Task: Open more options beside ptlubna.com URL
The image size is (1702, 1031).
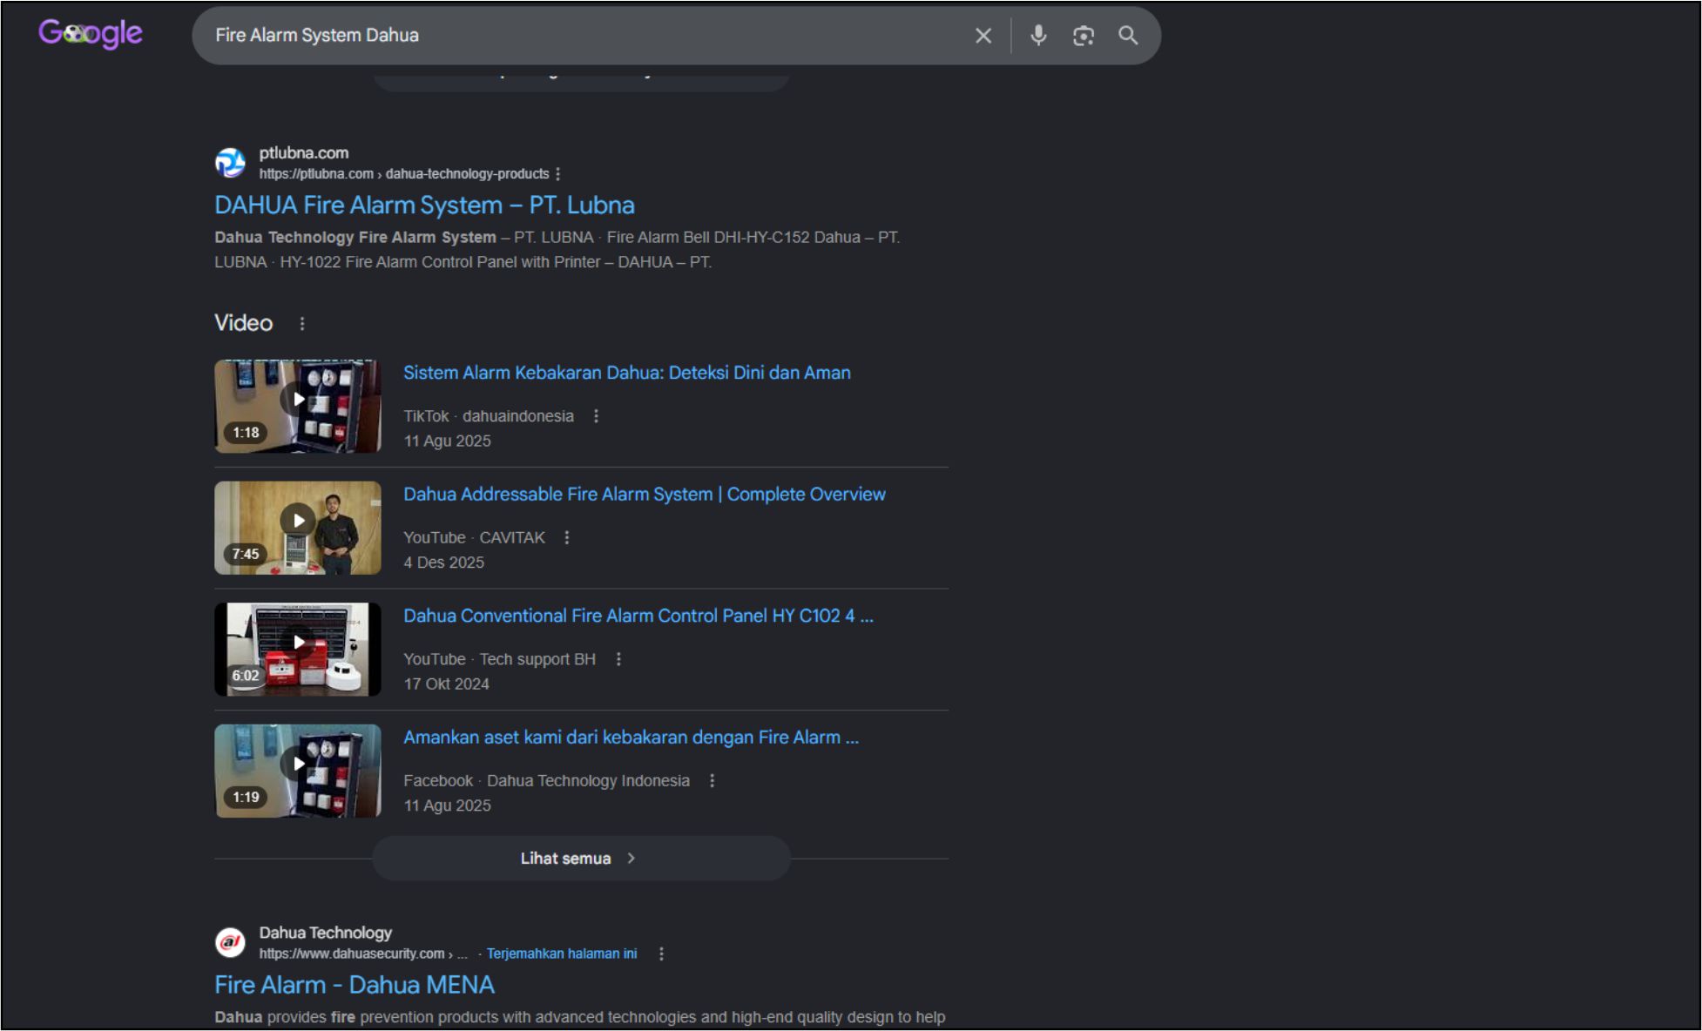Action: [x=557, y=174]
